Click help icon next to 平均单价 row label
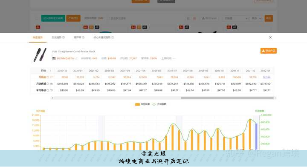This screenshot has height=167, width=307. (48, 90)
